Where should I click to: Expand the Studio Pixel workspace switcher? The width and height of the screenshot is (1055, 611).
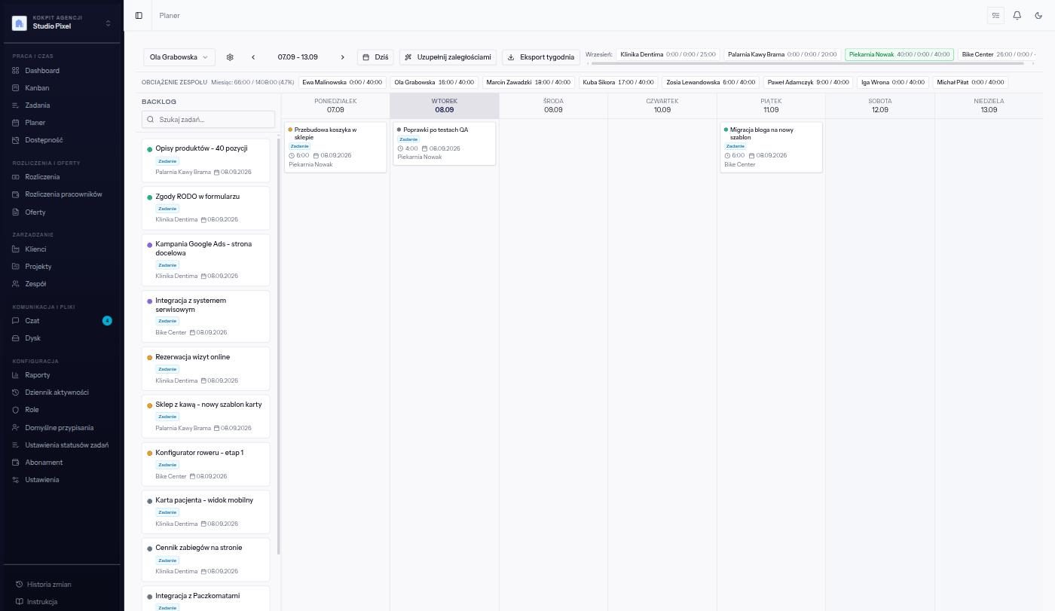tap(62, 23)
